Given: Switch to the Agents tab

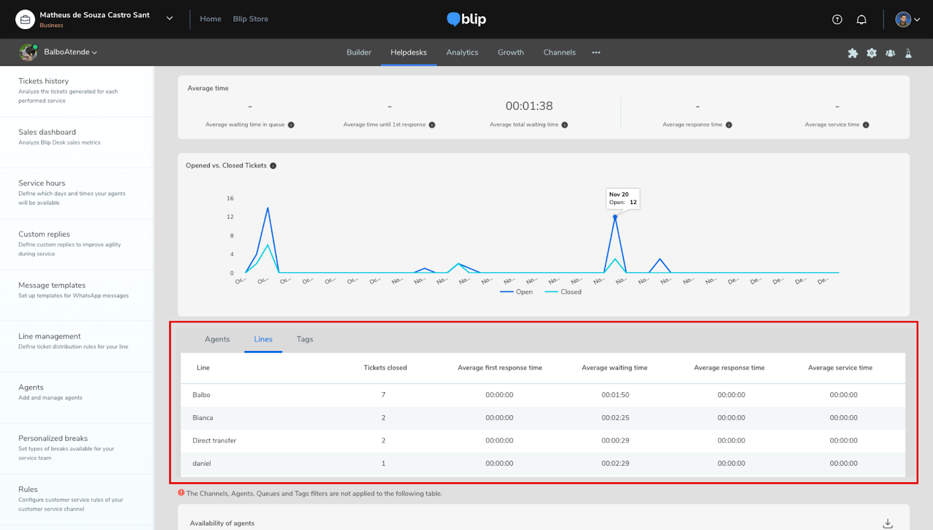Looking at the screenshot, I should (217, 339).
